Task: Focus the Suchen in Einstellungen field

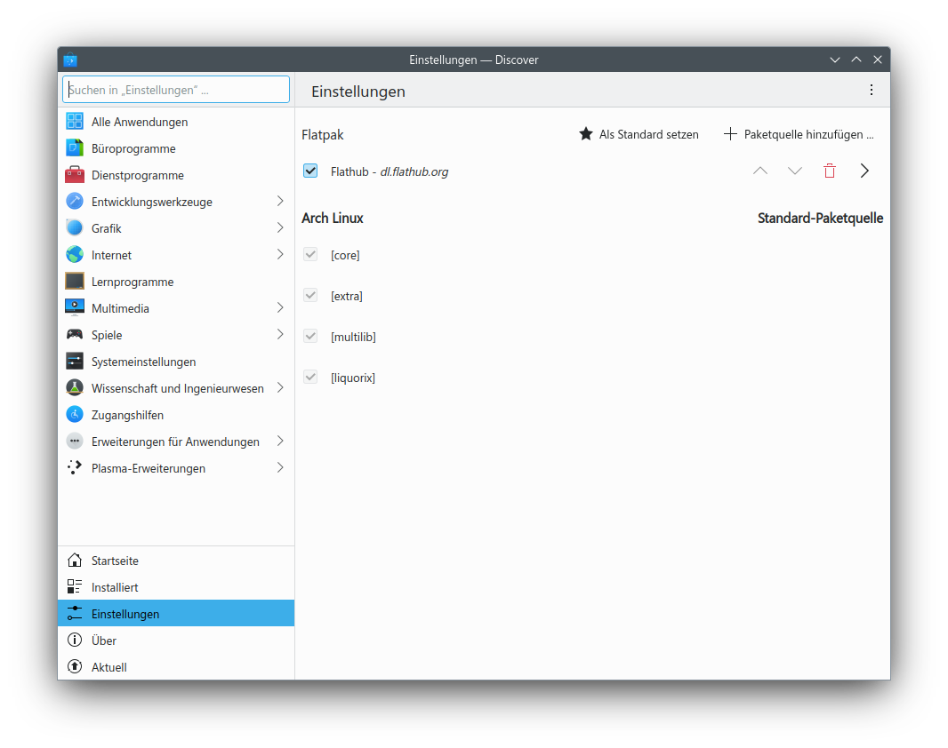Action: click(176, 90)
